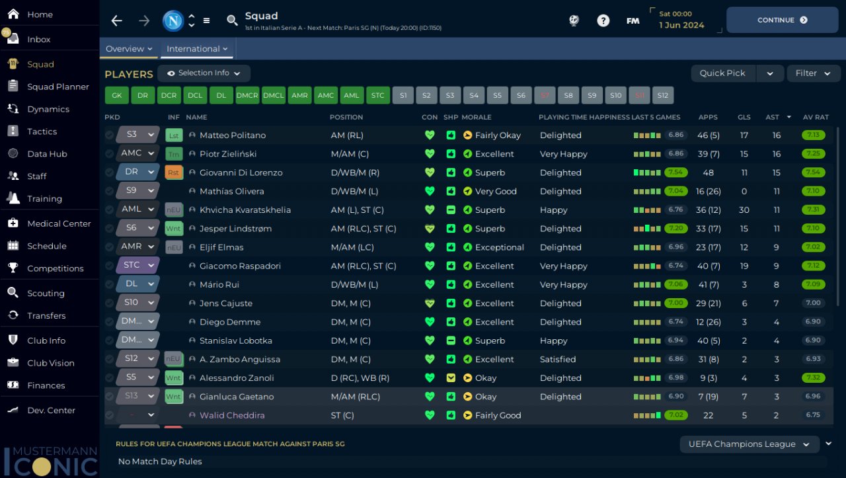This screenshot has width=846, height=478.
Task: Click the Rst status badge for Giovanni Di Lorenzo
Action: tap(174, 173)
